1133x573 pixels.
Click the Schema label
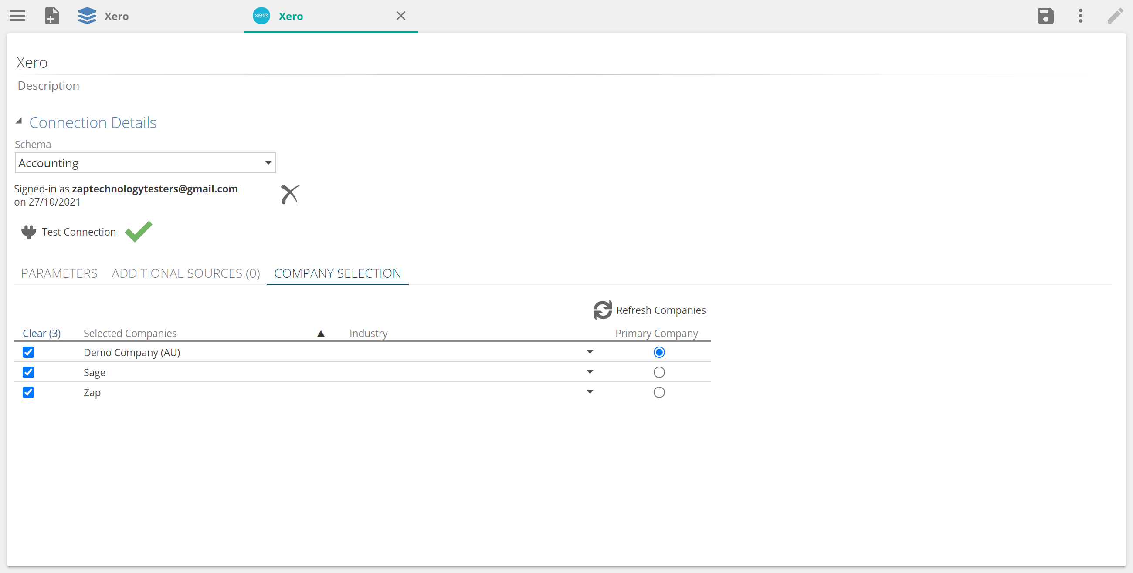point(33,145)
